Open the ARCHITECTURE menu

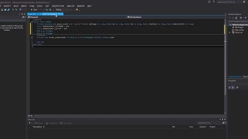click(58, 6)
